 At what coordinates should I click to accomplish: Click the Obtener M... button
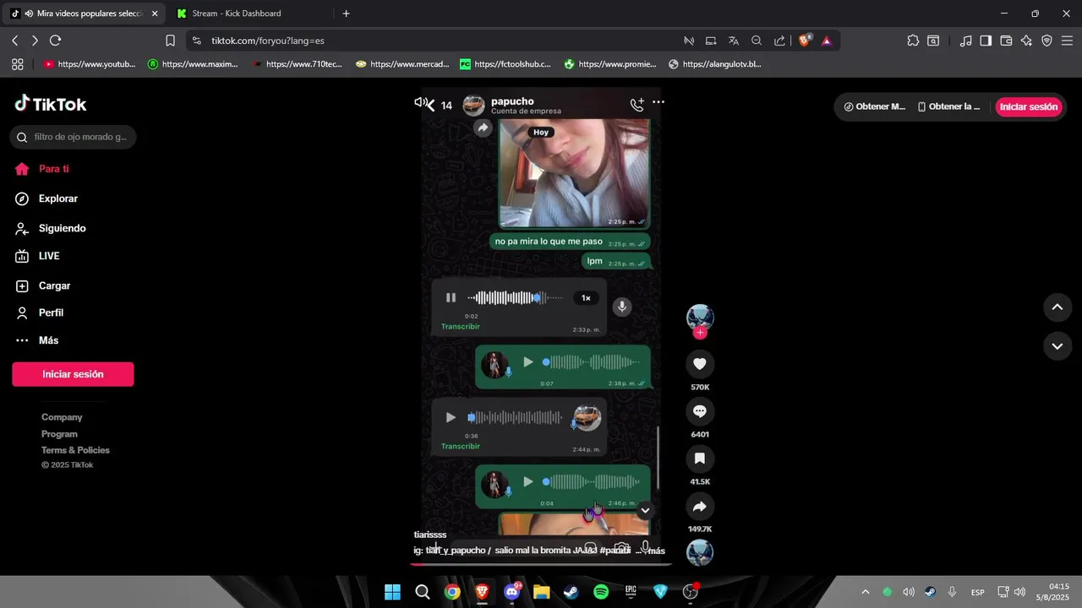(875, 106)
